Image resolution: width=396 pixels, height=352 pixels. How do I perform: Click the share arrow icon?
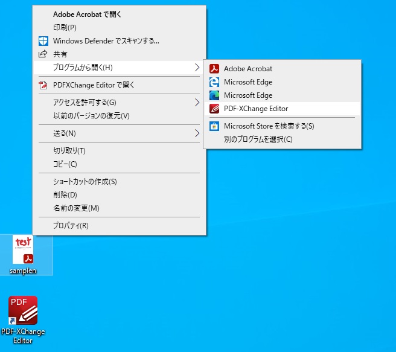43,54
